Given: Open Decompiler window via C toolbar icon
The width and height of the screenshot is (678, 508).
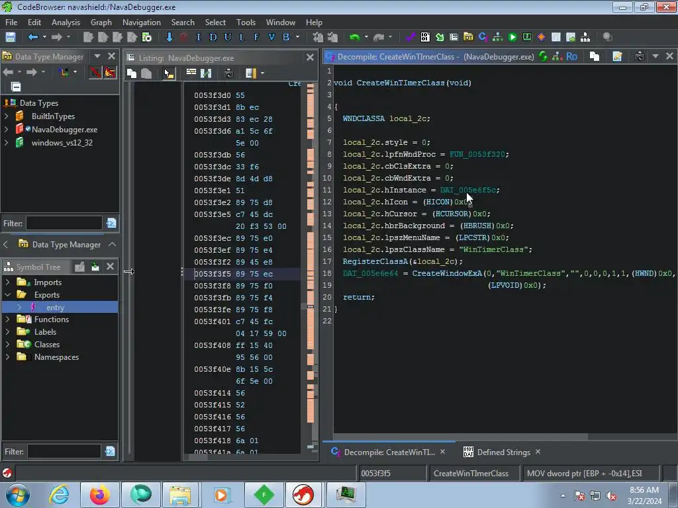Looking at the screenshot, I should [483, 37].
